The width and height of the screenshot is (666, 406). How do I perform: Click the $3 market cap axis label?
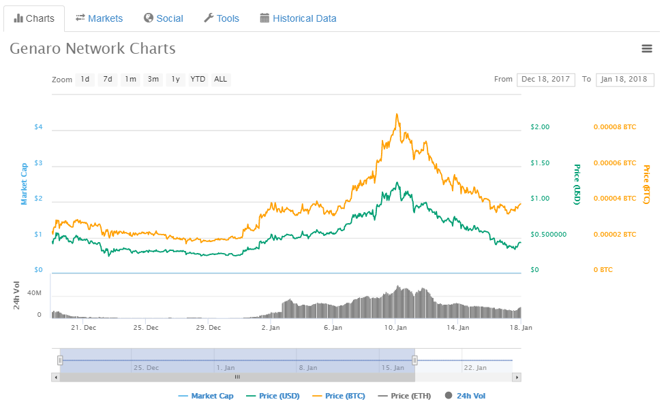38,163
